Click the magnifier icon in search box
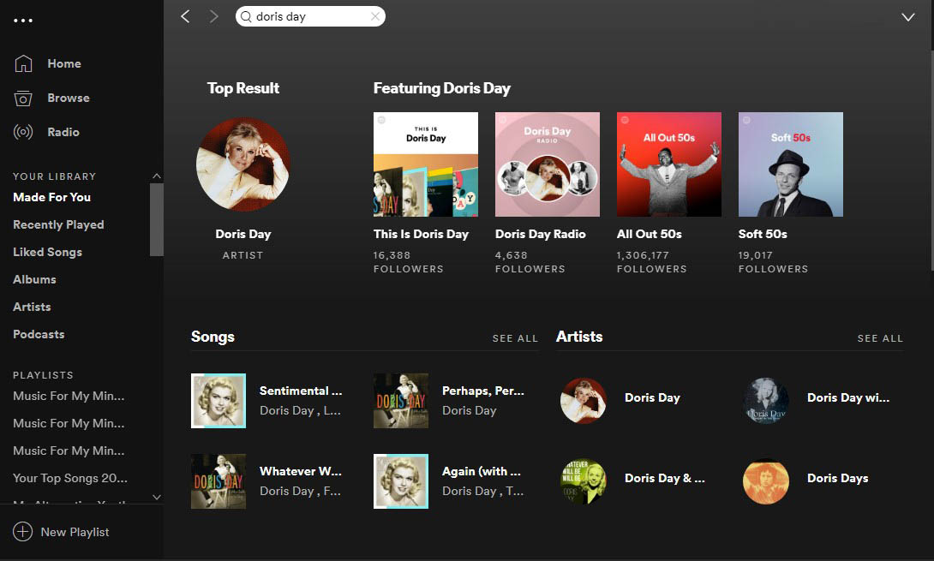Screen dimensions: 934x561 click(246, 16)
